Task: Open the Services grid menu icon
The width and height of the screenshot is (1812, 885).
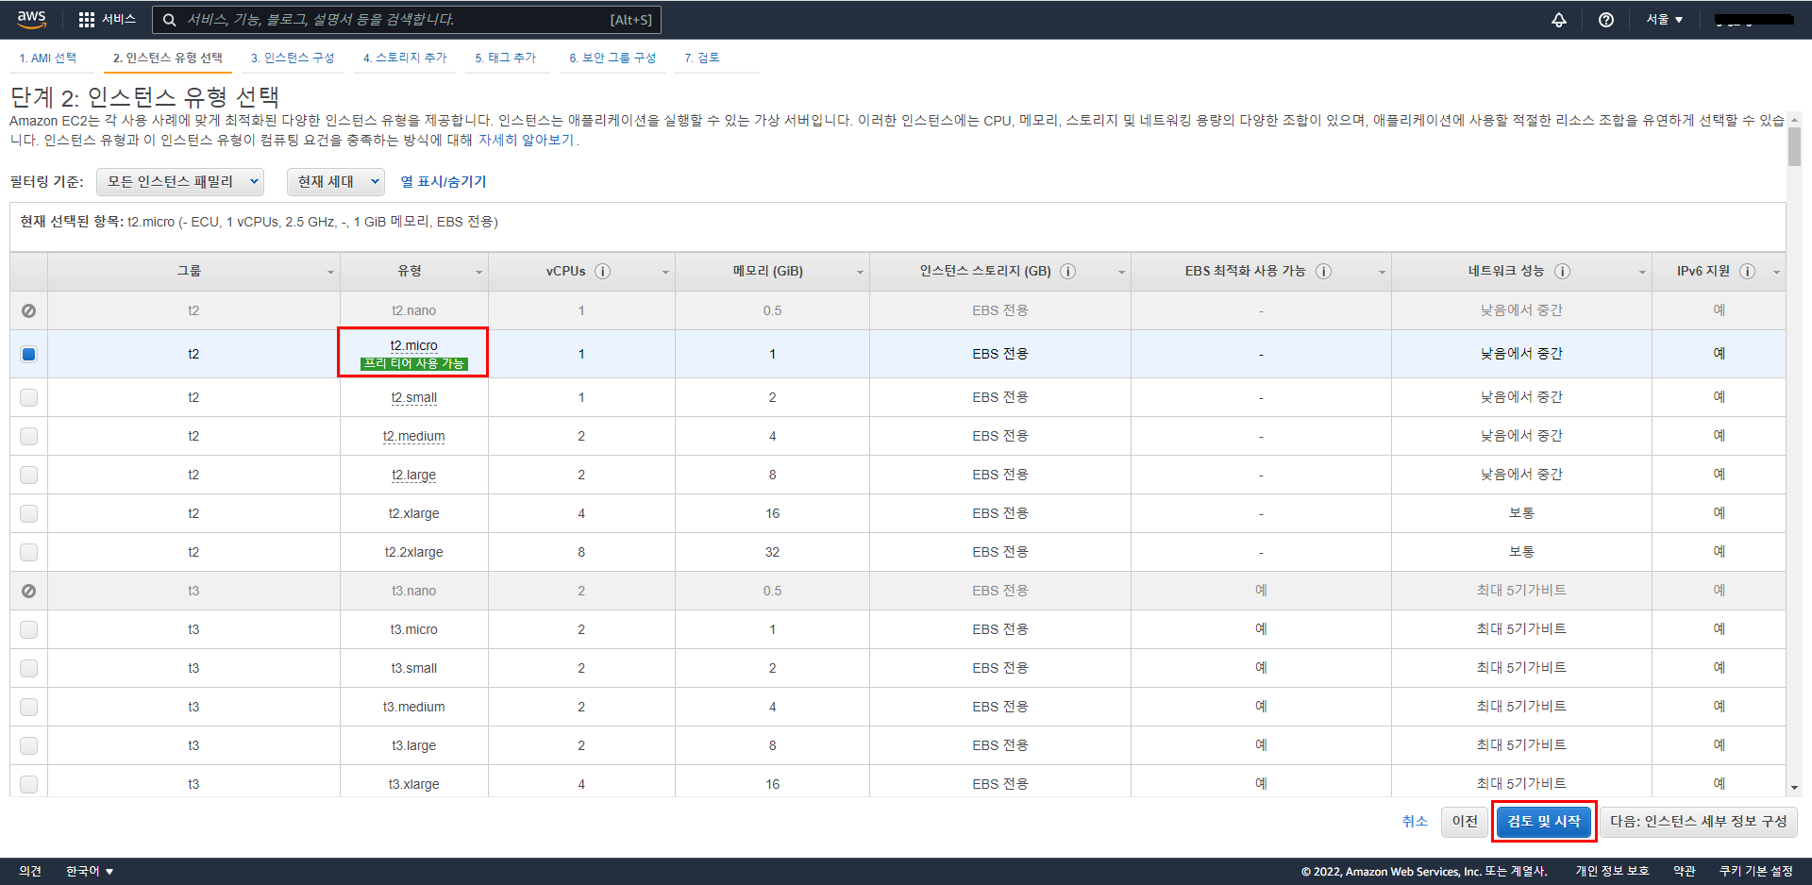Action: tap(87, 20)
